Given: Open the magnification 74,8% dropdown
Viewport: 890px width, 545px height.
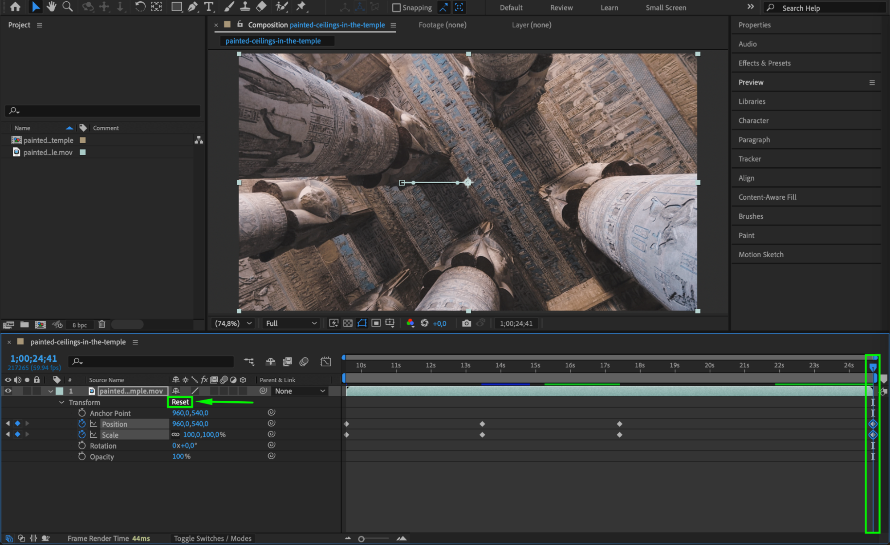Looking at the screenshot, I should [x=233, y=323].
